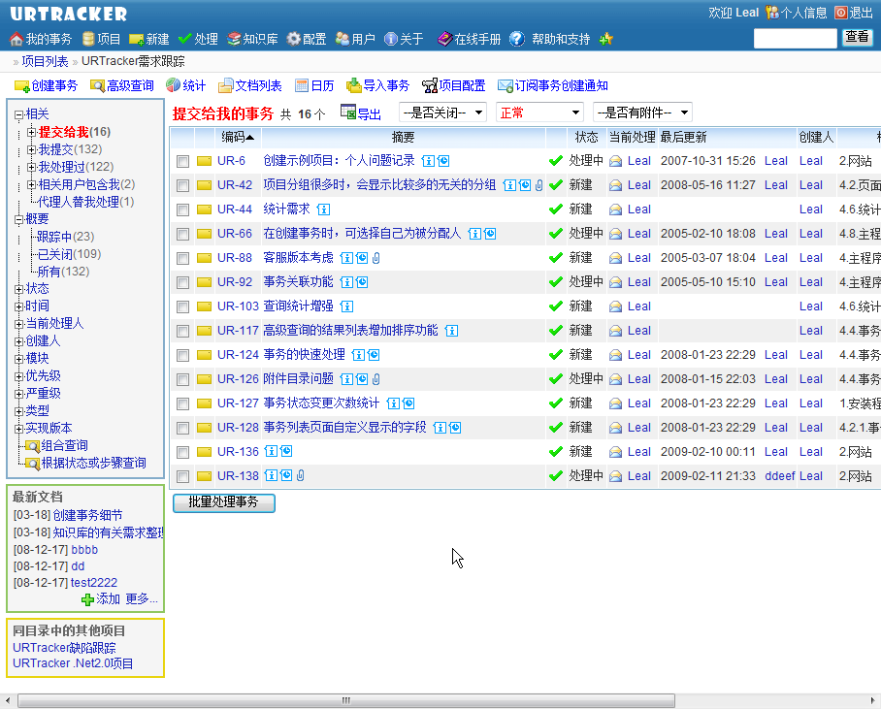Image resolution: width=881 pixels, height=709 pixels.
Task: Open the 是否关闭 dropdown filter
Action: [x=442, y=113]
